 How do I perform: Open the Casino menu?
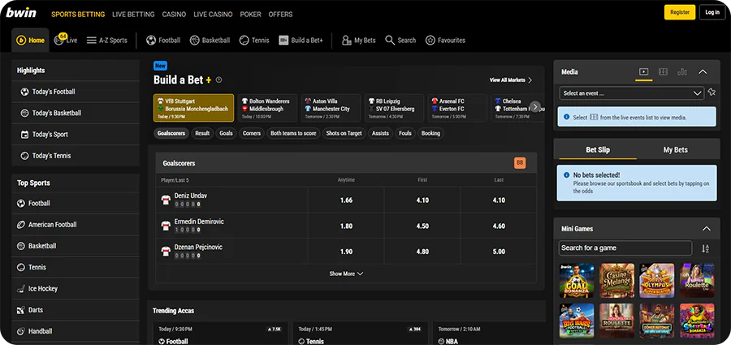click(174, 15)
